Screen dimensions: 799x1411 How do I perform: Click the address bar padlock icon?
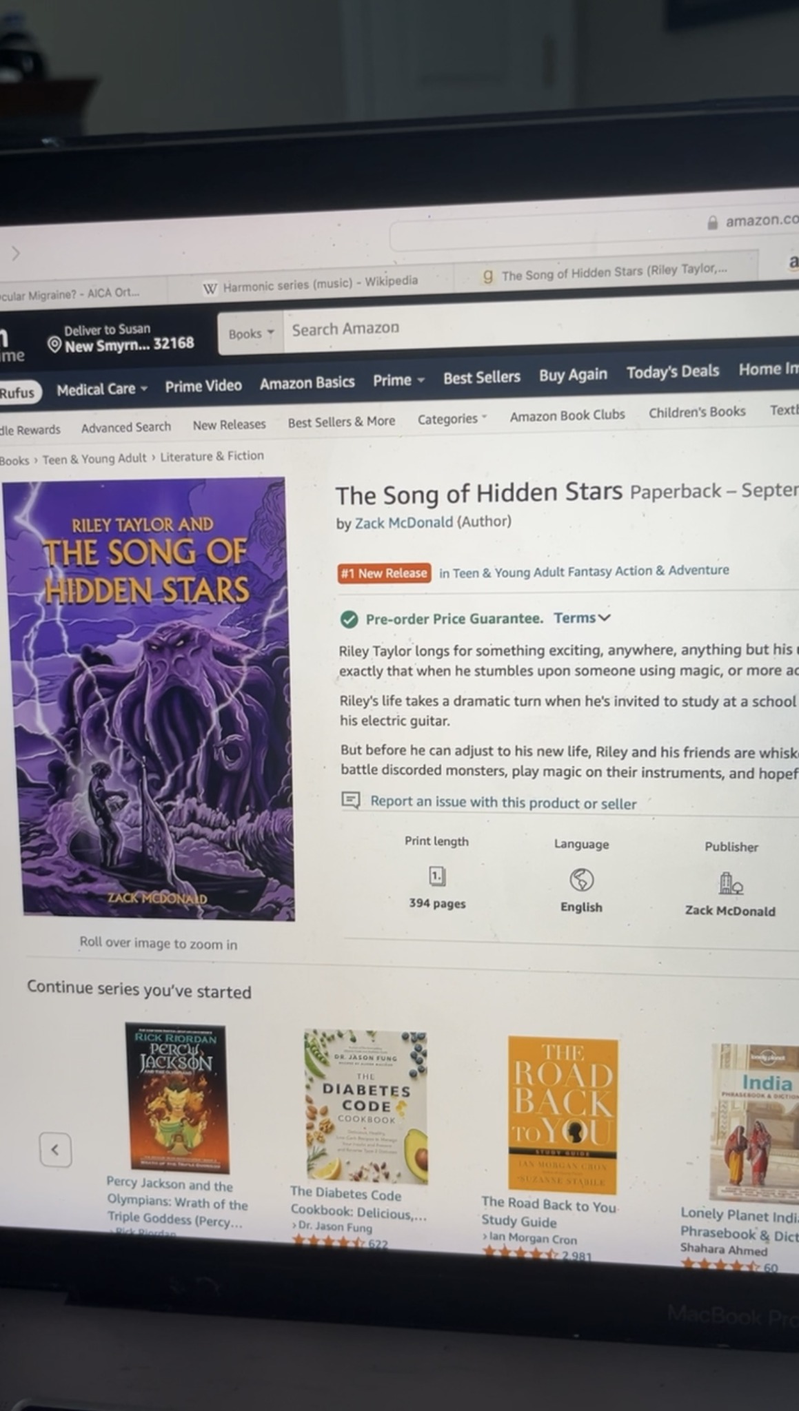[712, 223]
